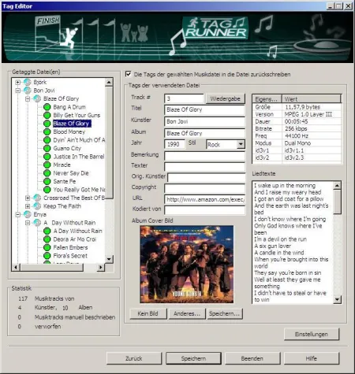The width and height of the screenshot is (355, 374).
Task: Click lyrics scroll down arrow
Action: [x=337, y=299]
